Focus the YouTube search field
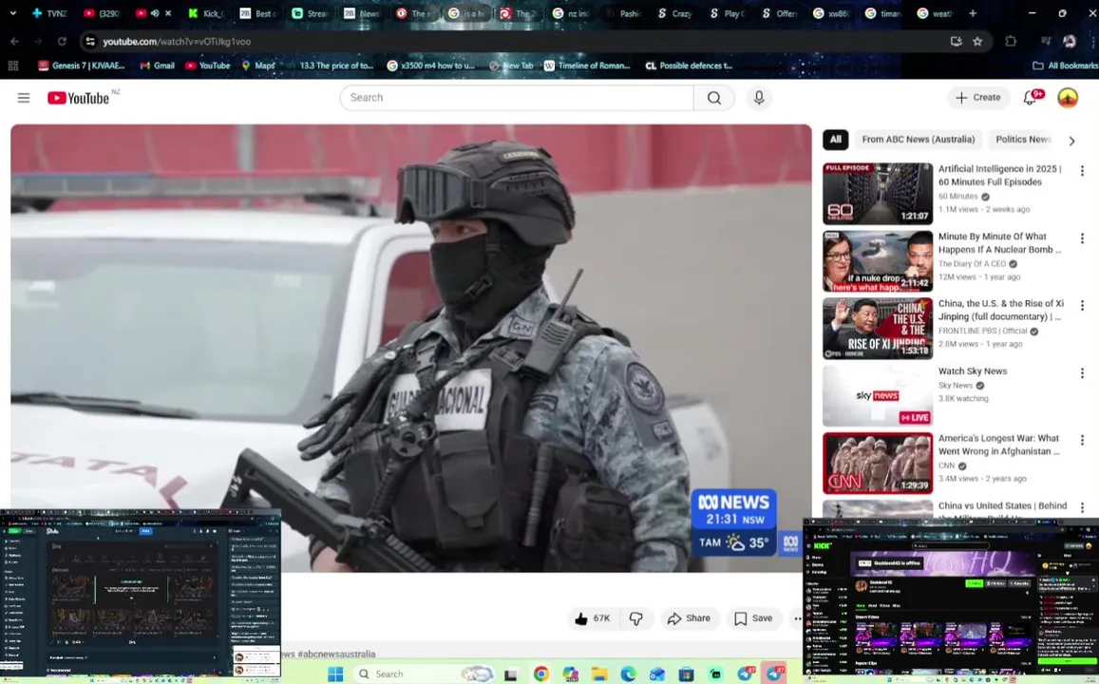The image size is (1099, 684). coord(517,98)
